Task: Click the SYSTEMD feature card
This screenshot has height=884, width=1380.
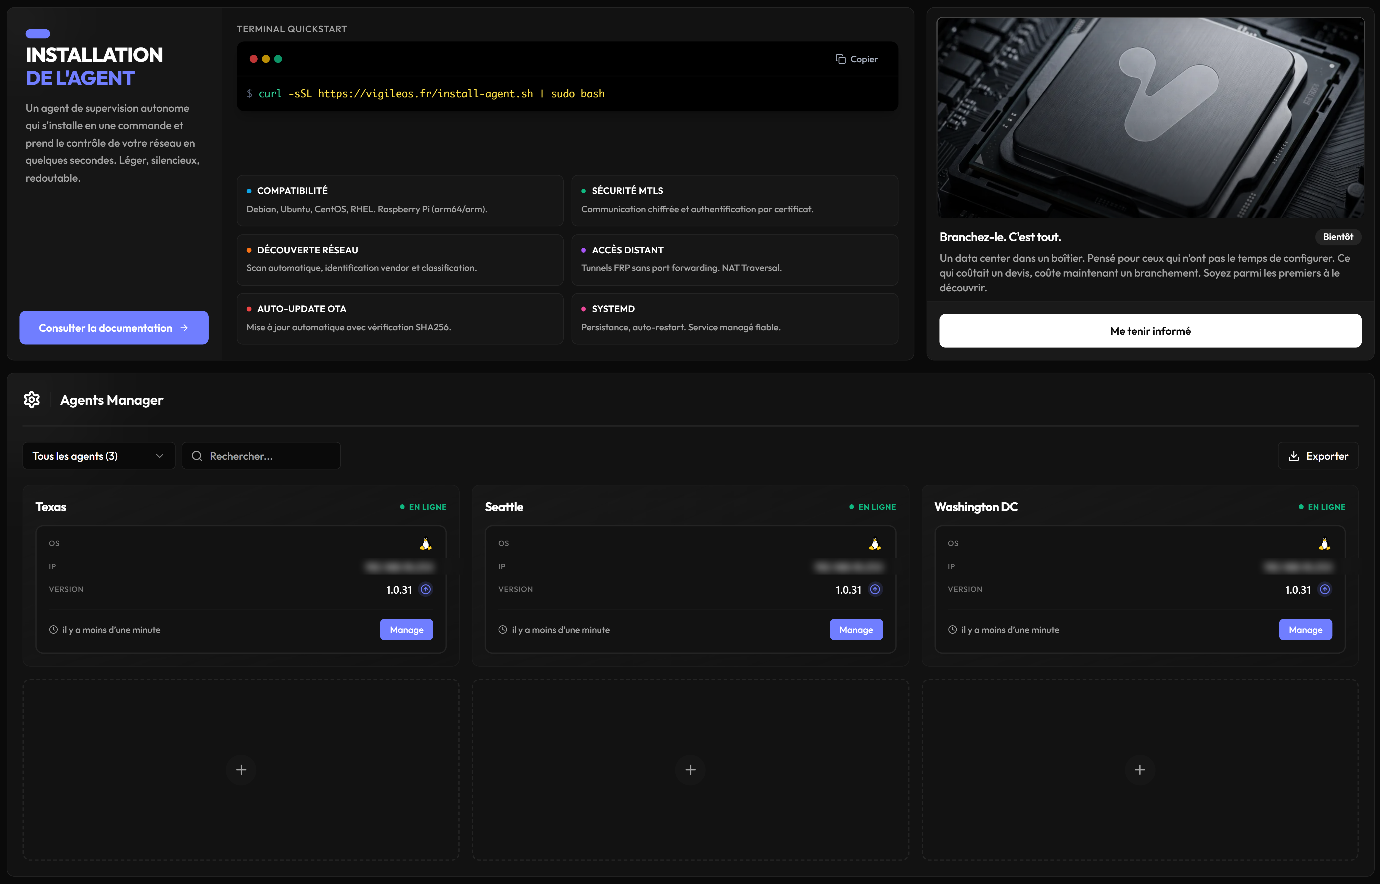Action: (x=735, y=319)
